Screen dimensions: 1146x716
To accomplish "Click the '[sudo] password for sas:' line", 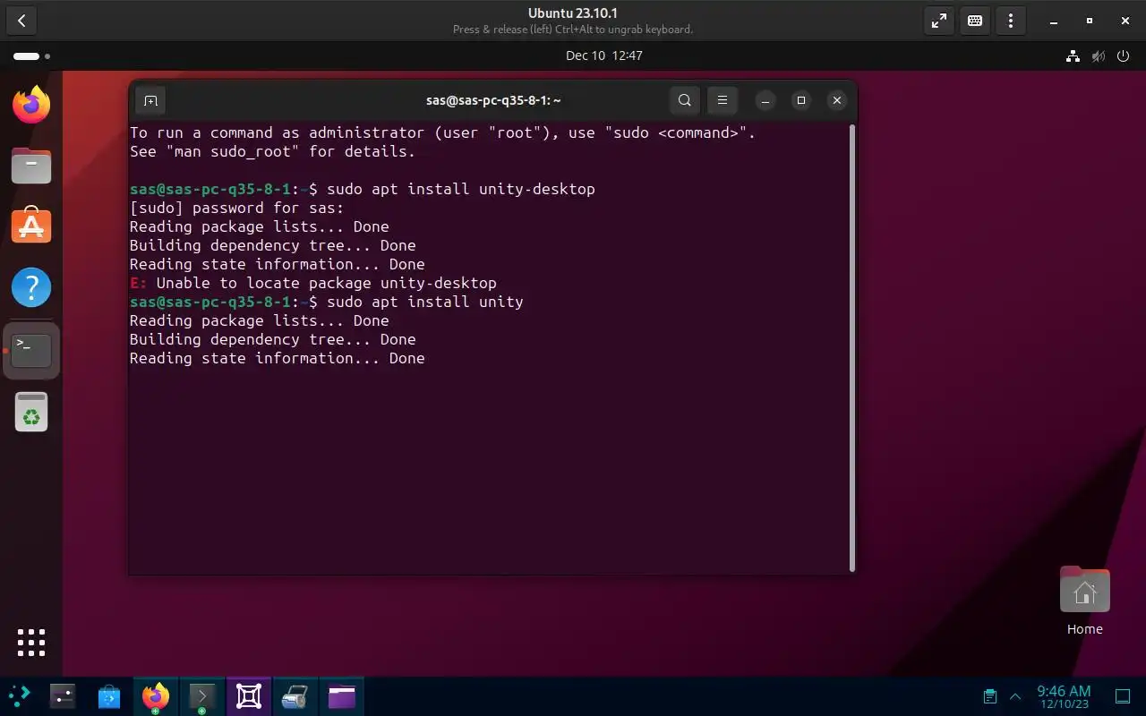I will coord(237,208).
